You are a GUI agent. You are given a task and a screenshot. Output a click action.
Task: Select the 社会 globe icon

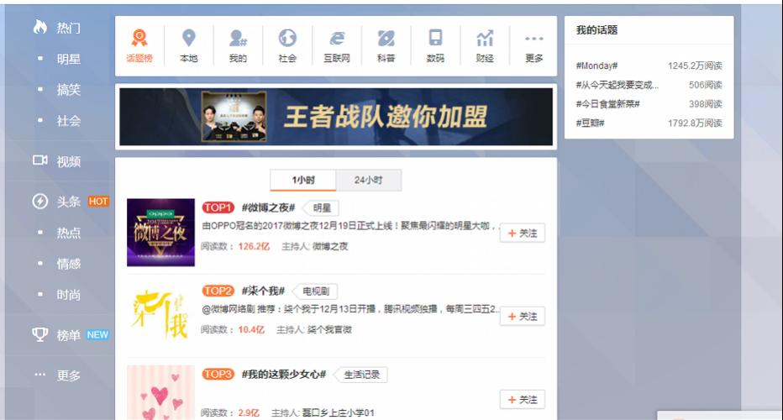287,38
